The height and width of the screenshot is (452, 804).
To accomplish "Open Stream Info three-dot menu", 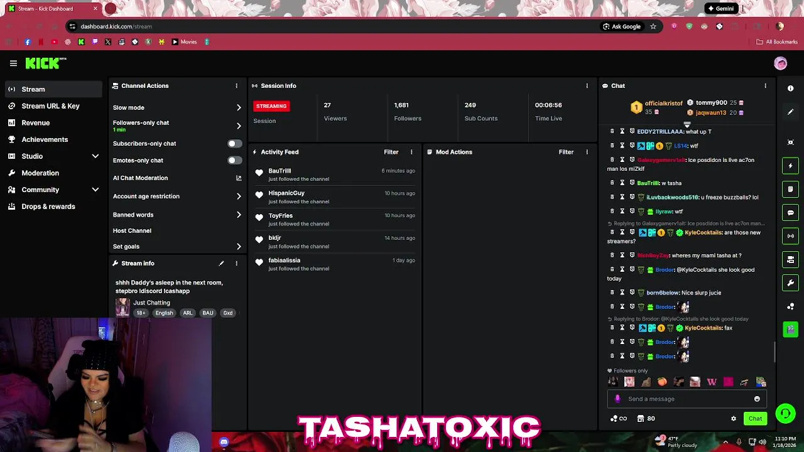I will (236, 263).
